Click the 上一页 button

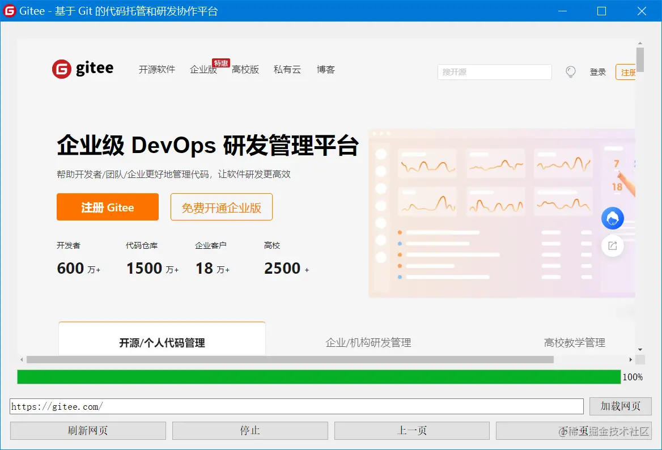tap(411, 431)
